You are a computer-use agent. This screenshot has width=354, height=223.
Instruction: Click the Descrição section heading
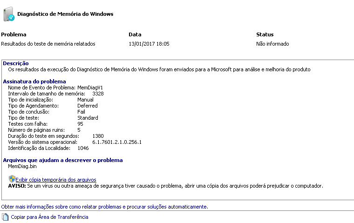16,63
